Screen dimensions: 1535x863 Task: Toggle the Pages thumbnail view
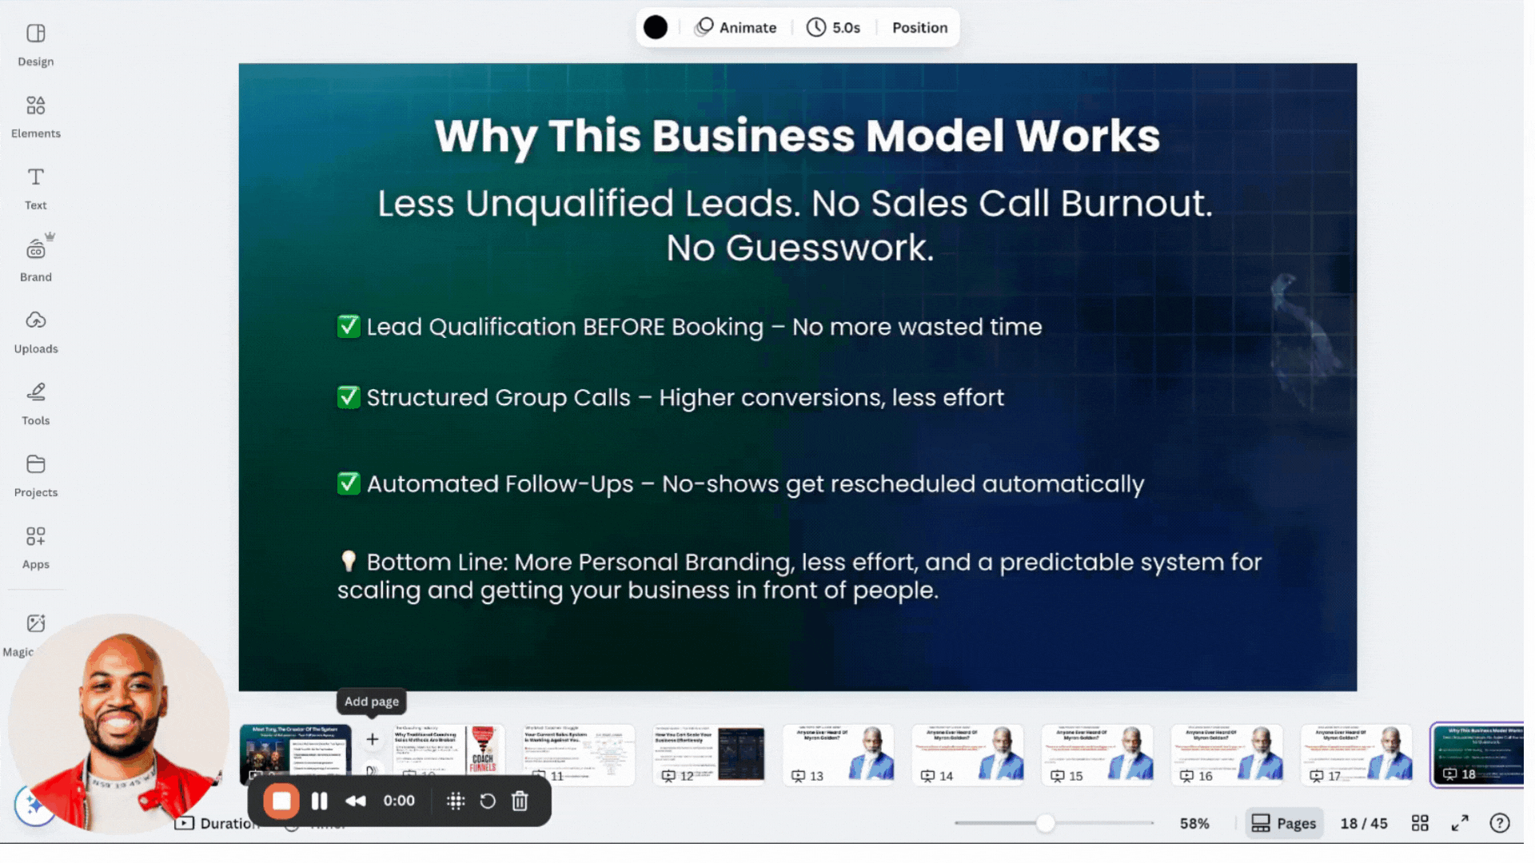[1283, 823]
